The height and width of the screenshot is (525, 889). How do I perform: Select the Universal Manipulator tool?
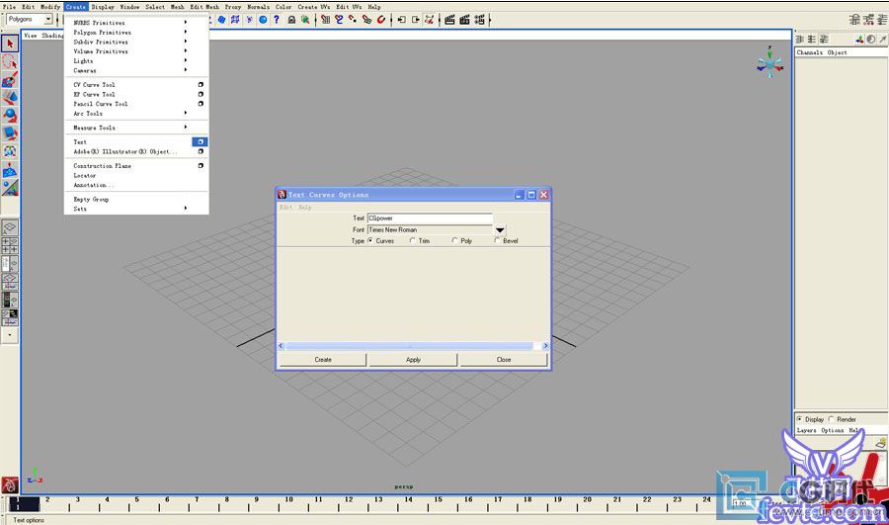tap(10, 151)
